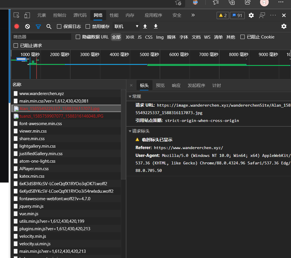
Task: Filter requests by CSS
Action: point(149,37)
